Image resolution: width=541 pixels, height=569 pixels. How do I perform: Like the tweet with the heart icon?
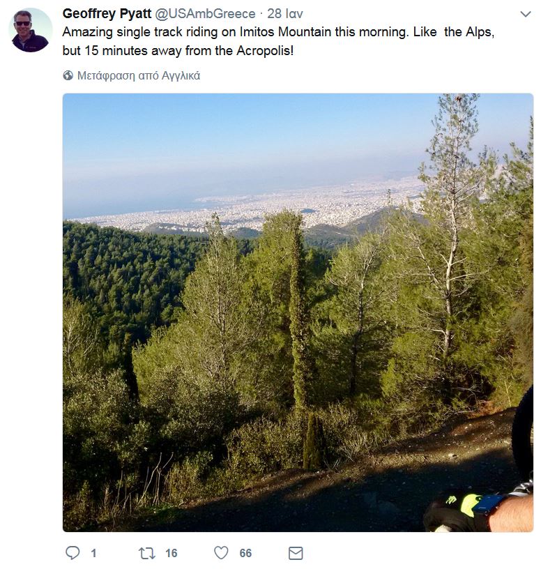[x=221, y=553]
